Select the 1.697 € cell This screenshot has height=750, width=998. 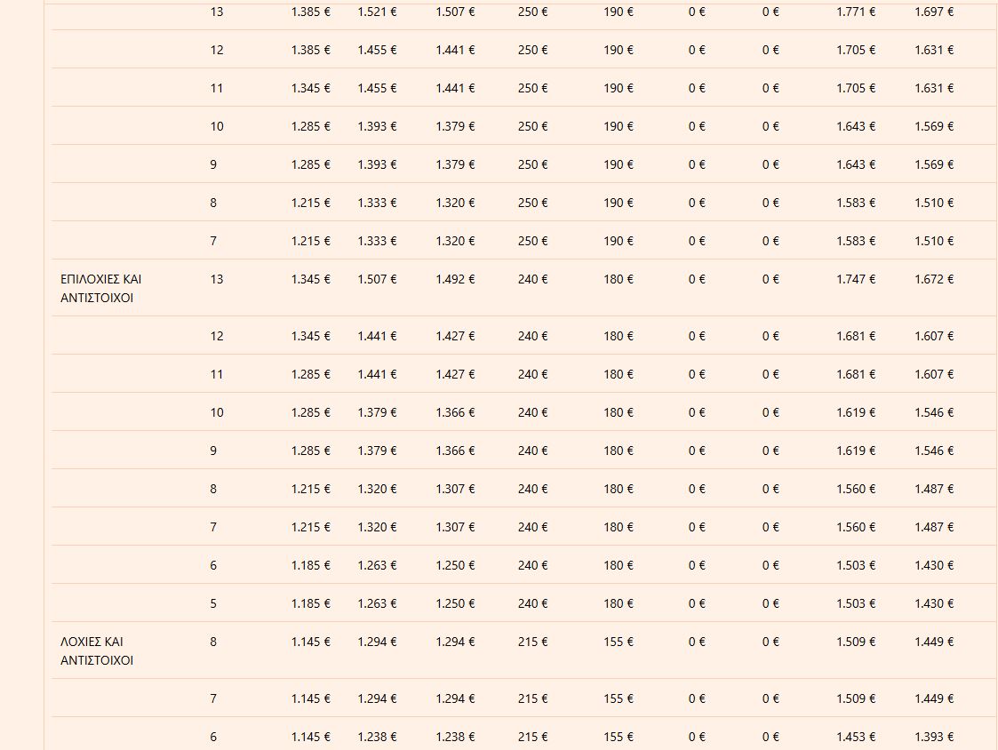pos(933,12)
